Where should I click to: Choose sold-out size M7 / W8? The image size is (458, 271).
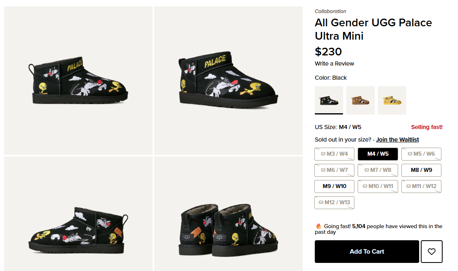(x=378, y=170)
